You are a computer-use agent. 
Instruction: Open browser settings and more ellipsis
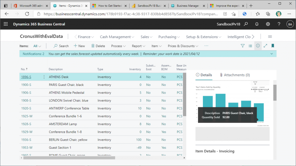point(289,14)
